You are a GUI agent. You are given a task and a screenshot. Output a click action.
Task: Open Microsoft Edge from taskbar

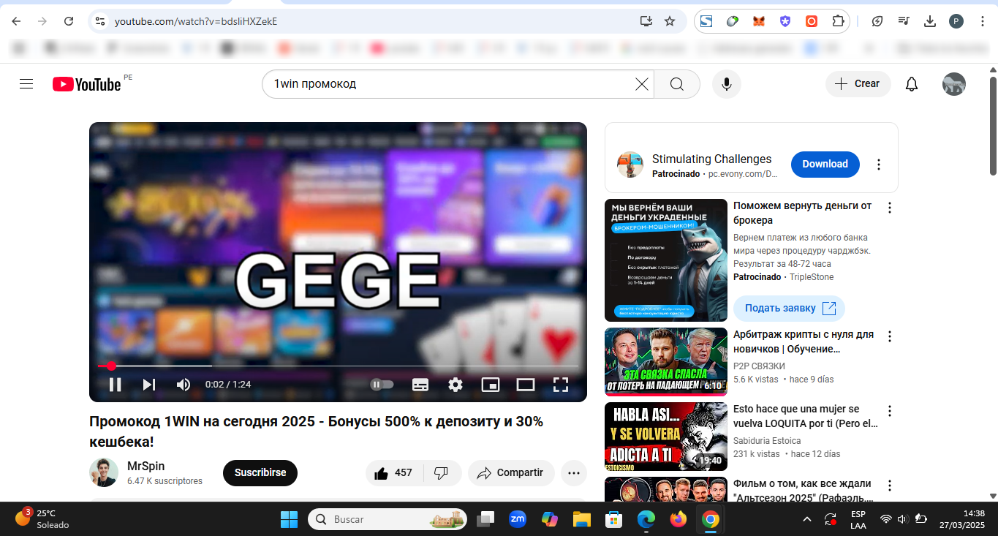646,519
